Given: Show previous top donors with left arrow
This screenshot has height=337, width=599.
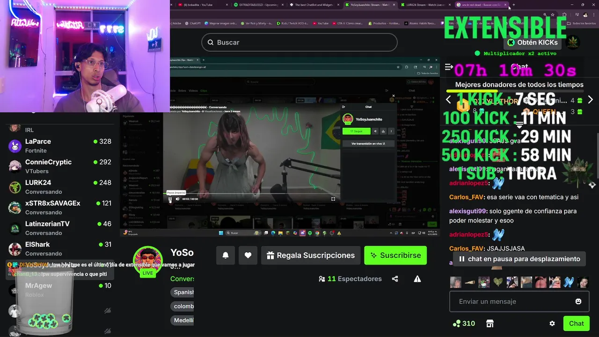Looking at the screenshot, I should click(x=448, y=99).
